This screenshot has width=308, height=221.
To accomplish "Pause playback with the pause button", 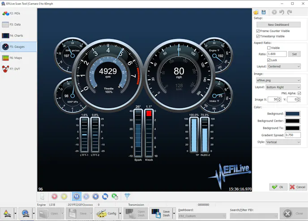I will (x=76, y=196).
